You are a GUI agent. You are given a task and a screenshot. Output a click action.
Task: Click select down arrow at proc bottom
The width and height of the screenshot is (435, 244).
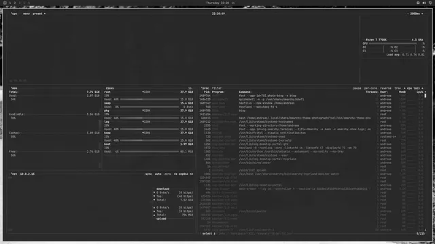[x=214, y=234]
